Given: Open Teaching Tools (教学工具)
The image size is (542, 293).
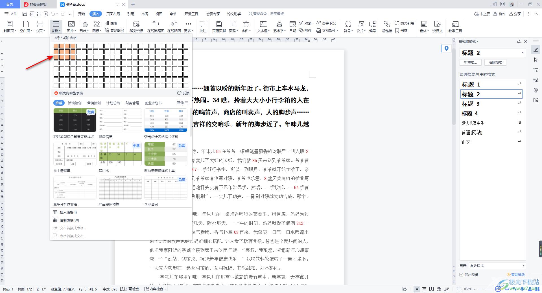Looking at the screenshot, I should 455,26.
